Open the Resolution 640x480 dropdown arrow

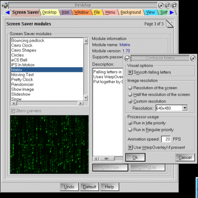[x=185, y=108]
